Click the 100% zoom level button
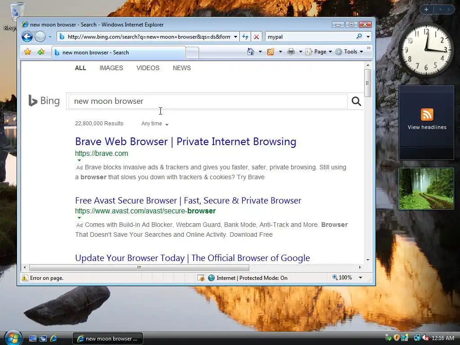 (342, 278)
